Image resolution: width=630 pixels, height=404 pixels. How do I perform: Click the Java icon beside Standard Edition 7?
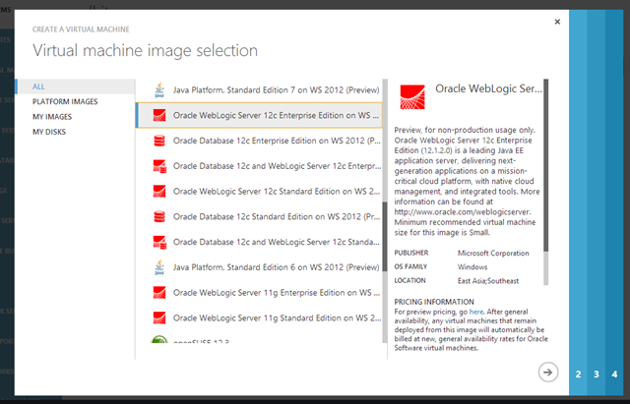(x=159, y=89)
